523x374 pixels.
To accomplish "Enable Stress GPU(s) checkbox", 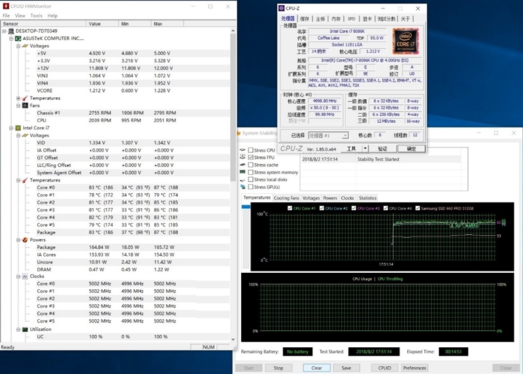I will coord(251,187).
